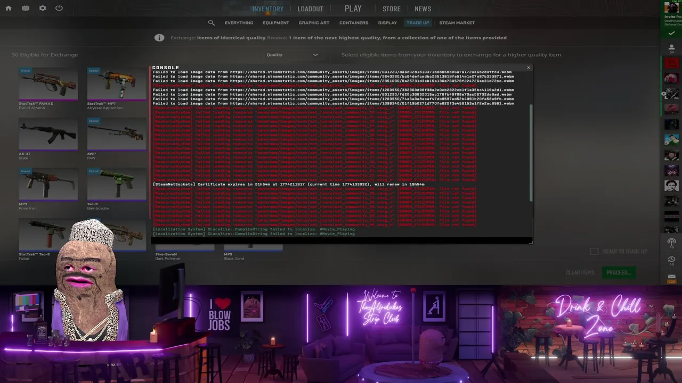Screen dimensions: 682x383
Task: Open recent players clock icon in sidebar
Action: click(671, 260)
